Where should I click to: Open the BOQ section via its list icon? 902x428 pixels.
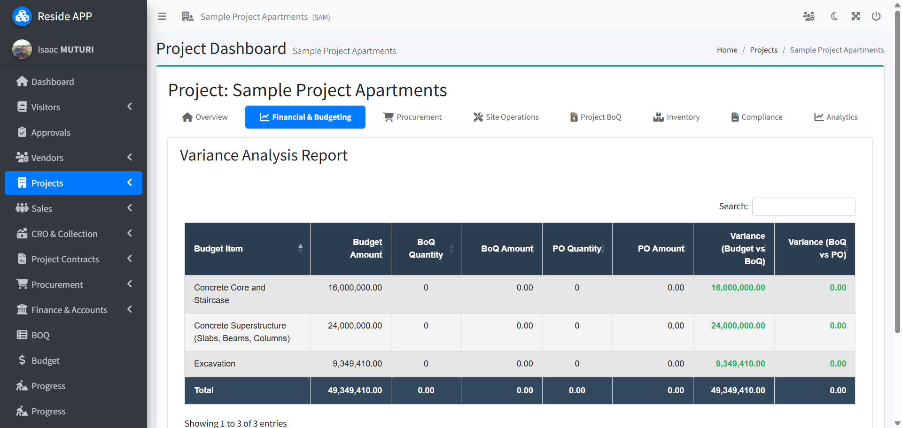22,335
